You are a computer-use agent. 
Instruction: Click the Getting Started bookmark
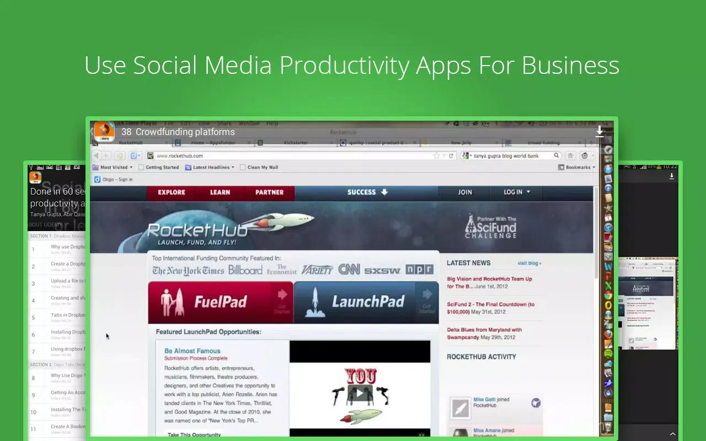(x=158, y=167)
